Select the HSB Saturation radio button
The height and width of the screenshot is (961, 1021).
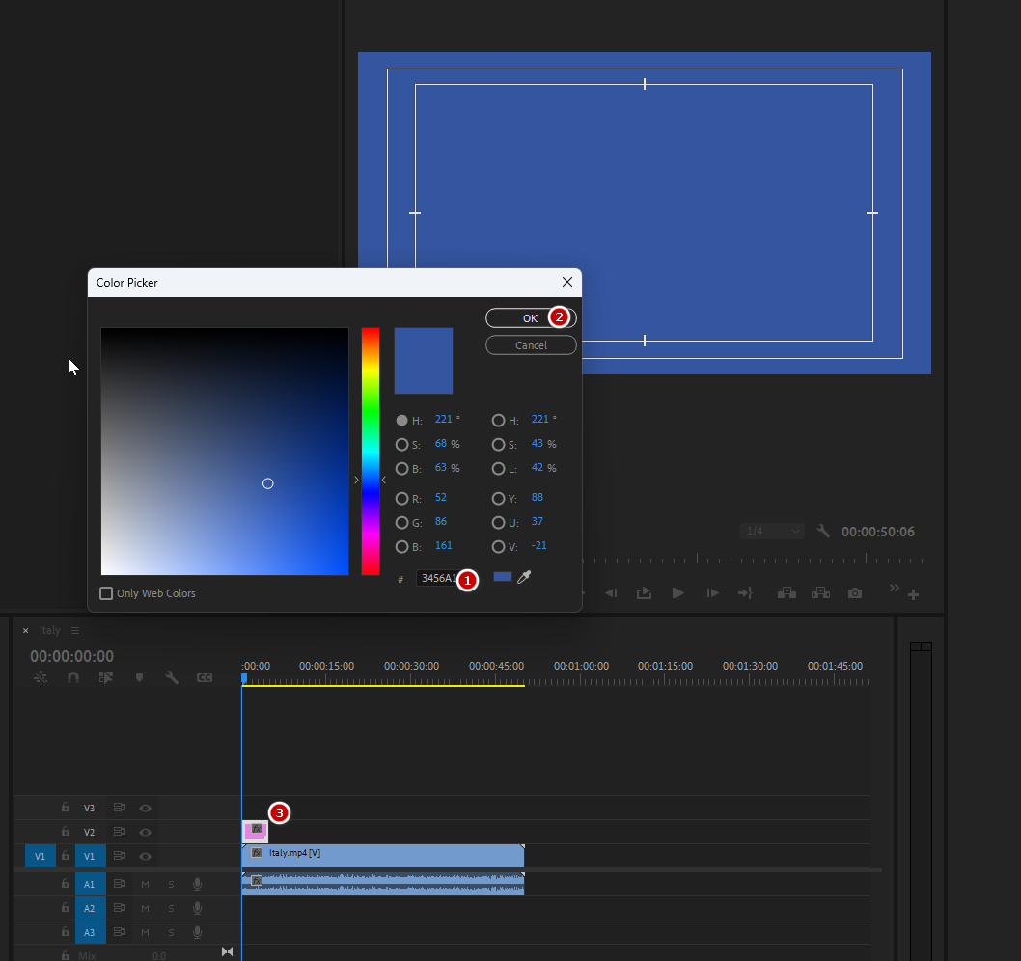tap(401, 445)
